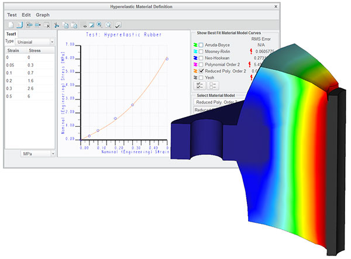
Task: Open the MPa units dropdown
Action: 38,154
